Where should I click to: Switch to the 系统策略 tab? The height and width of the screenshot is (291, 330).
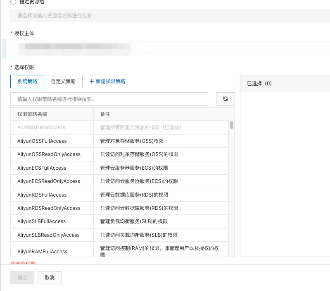(27, 82)
